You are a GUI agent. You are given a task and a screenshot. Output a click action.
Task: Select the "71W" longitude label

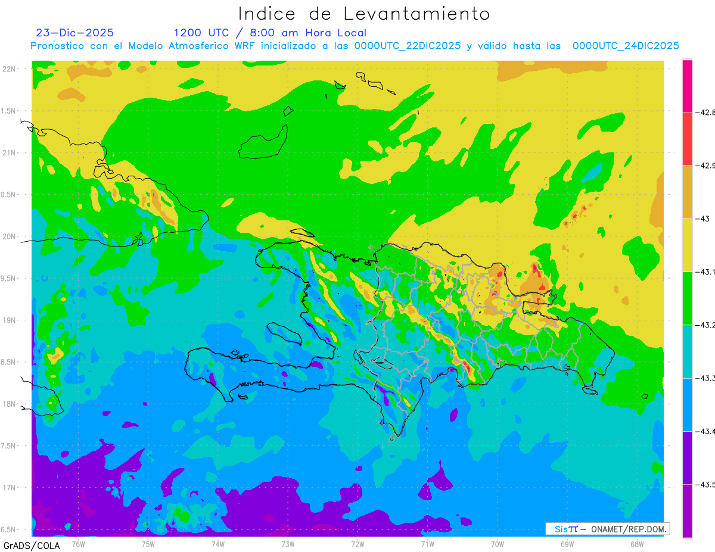click(427, 544)
